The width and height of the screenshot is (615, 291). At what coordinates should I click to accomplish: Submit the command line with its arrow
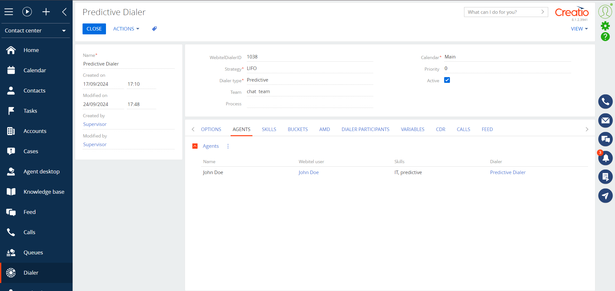pos(543,12)
